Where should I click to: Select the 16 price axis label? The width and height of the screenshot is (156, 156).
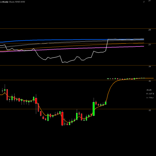point(149,81)
